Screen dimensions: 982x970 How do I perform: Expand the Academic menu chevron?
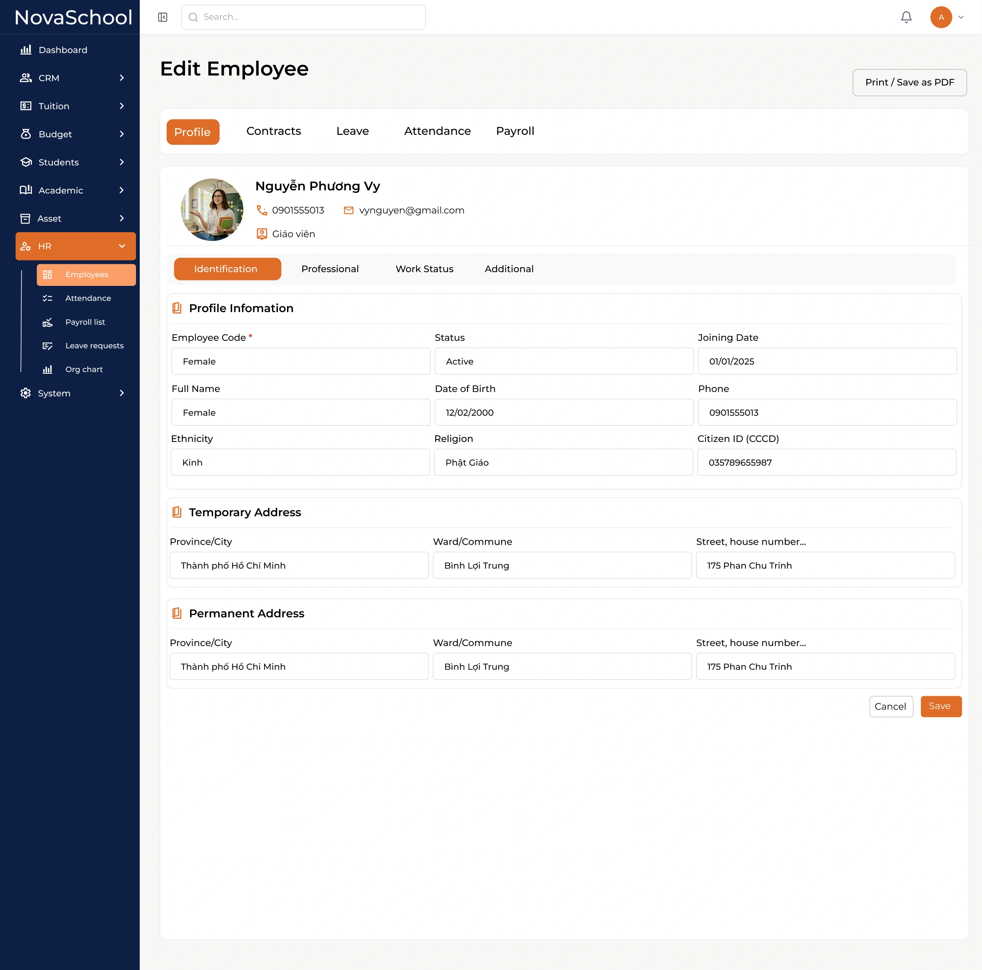(x=121, y=190)
